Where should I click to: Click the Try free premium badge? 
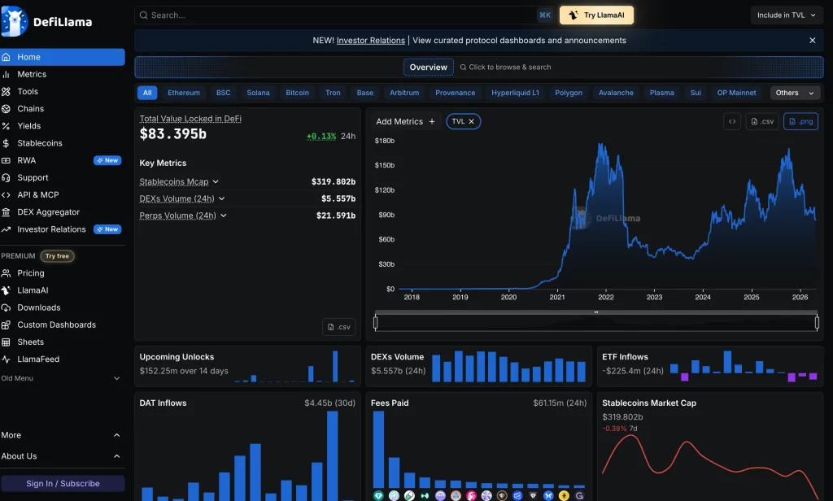tap(57, 256)
